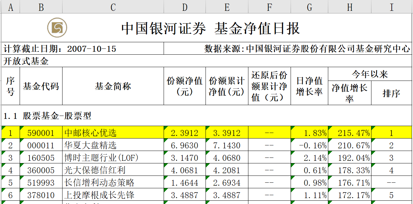Click the section row 1.1 股票基金-股票型
The height and width of the screenshot is (204, 413).
pos(207,115)
